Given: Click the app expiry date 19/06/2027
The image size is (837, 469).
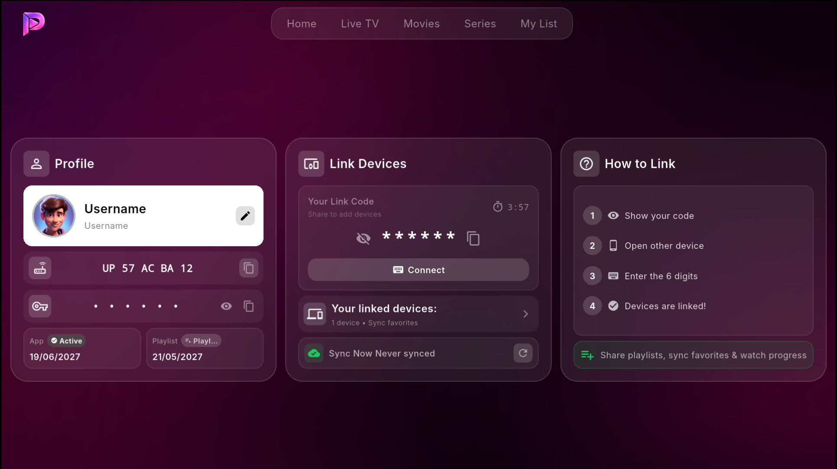Looking at the screenshot, I should click(55, 357).
